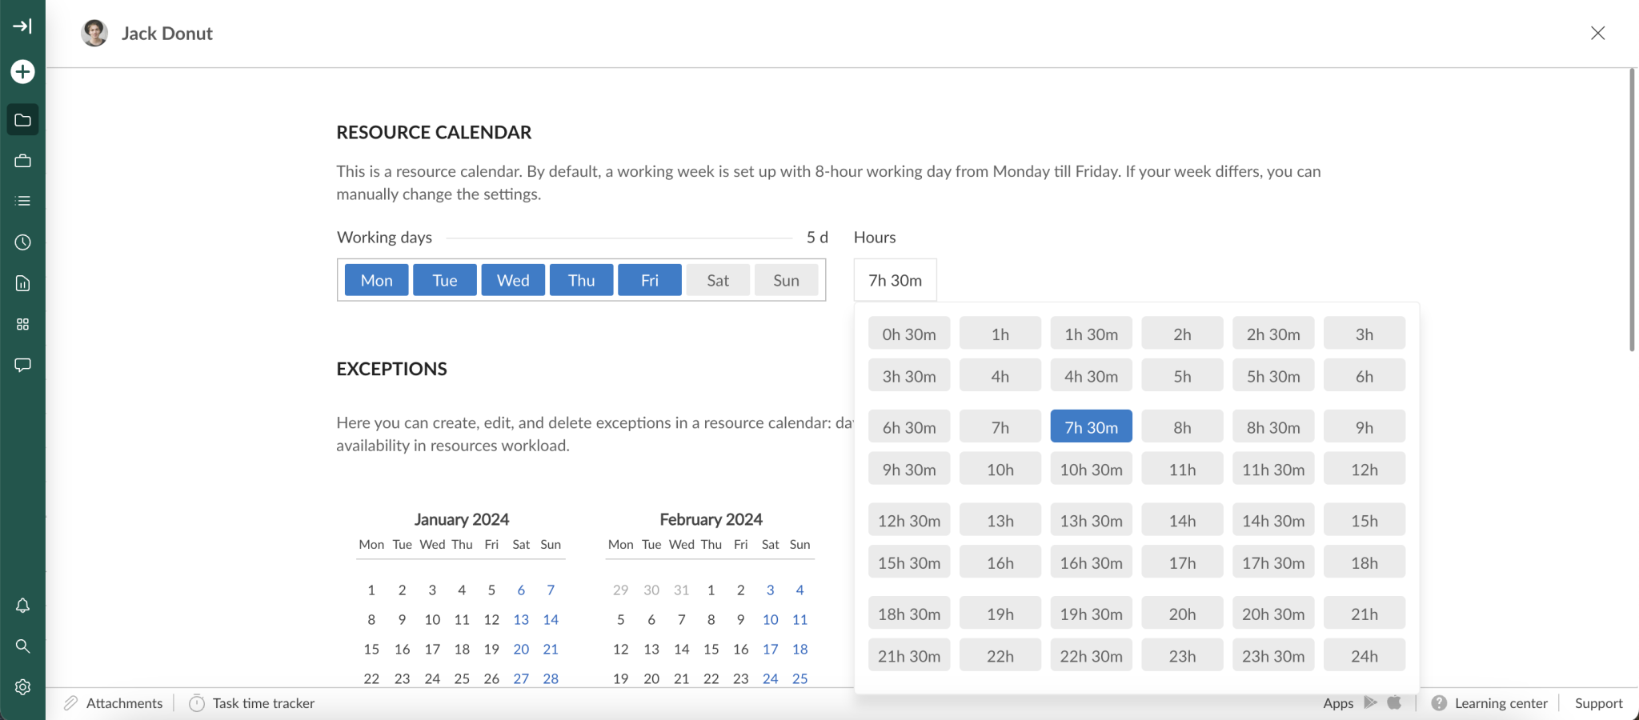Image resolution: width=1639 pixels, height=720 pixels.
Task: Open the Learning center link
Action: [x=1501, y=703]
